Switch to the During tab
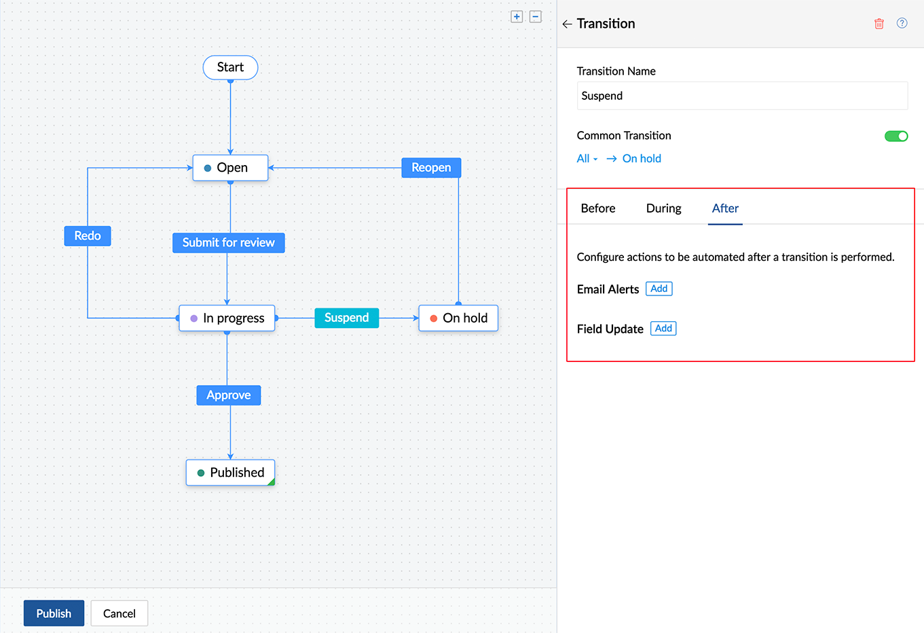 pos(663,209)
